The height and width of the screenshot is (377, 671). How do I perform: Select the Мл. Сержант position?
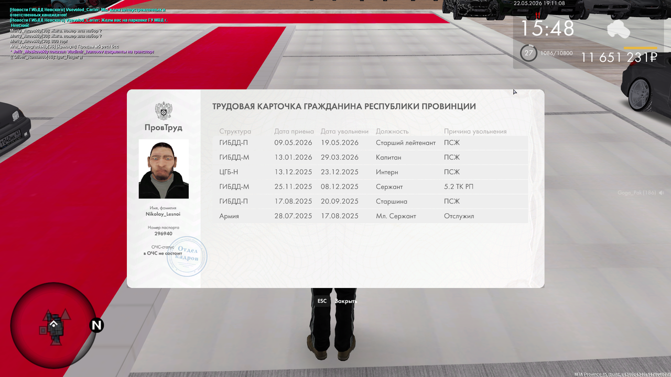pos(396,216)
